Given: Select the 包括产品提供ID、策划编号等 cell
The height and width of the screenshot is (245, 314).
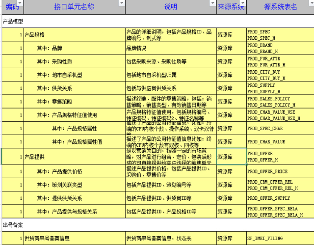Looking at the screenshot, I should click(x=171, y=185).
